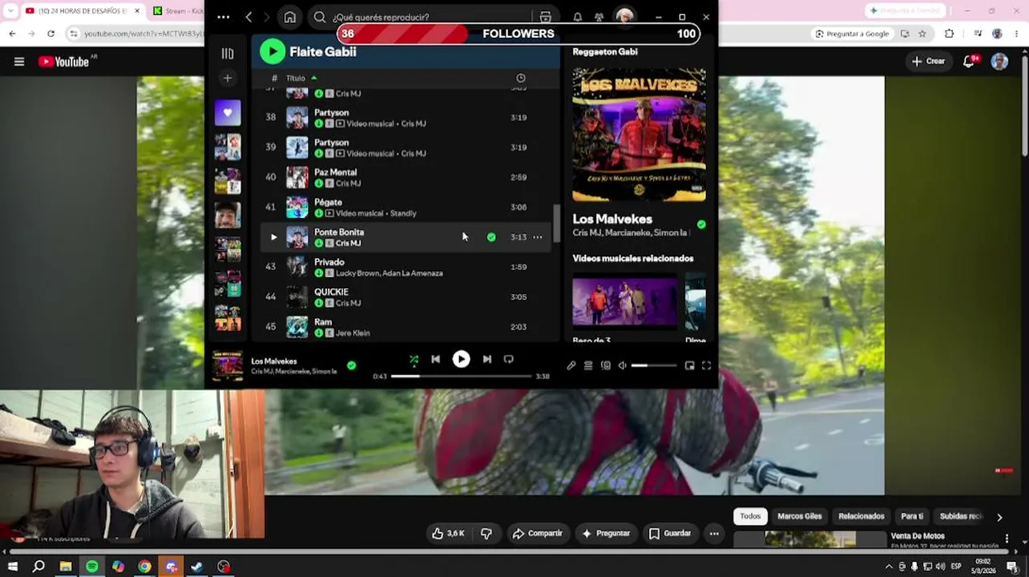Image resolution: width=1029 pixels, height=577 pixels.
Task: Open Spotify from Windows taskbar
Action: click(x=92, y=567)
